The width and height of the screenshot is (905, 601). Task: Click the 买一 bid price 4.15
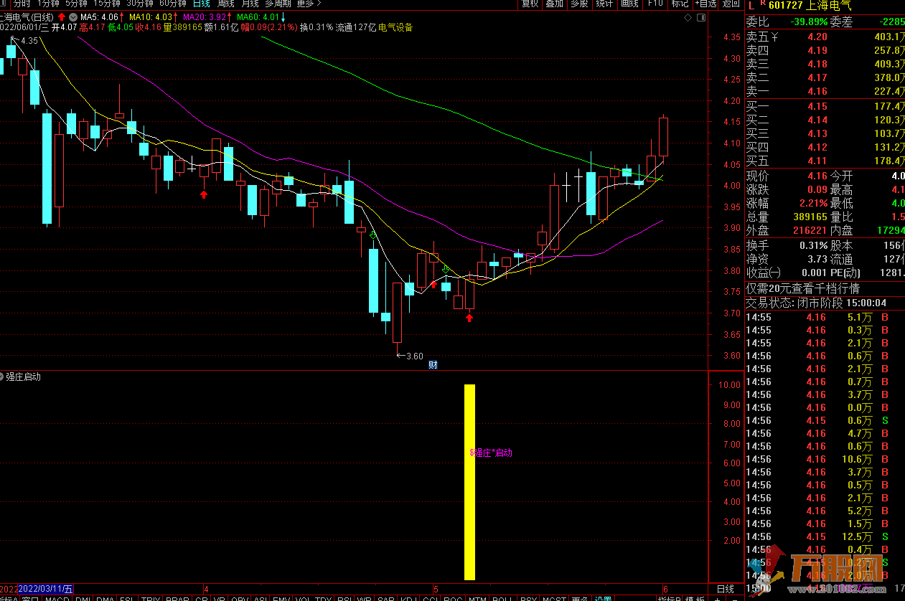[817, 106]
